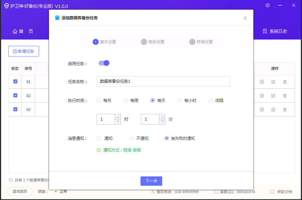Toggle the 启用任务 switch

(104, 63)
